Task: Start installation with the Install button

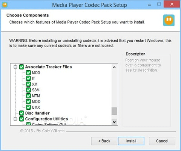Action: [131, 141]
